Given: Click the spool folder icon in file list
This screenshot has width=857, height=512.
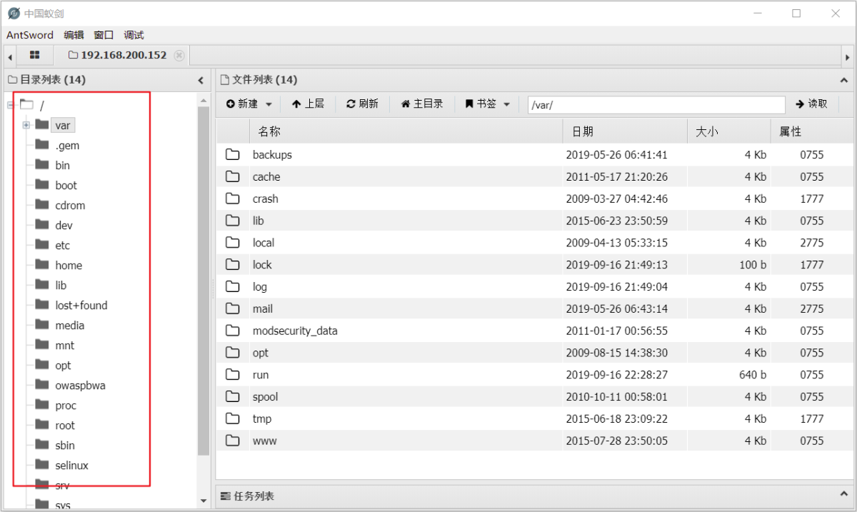Looking at the screenshot, I should pos(232,396).
